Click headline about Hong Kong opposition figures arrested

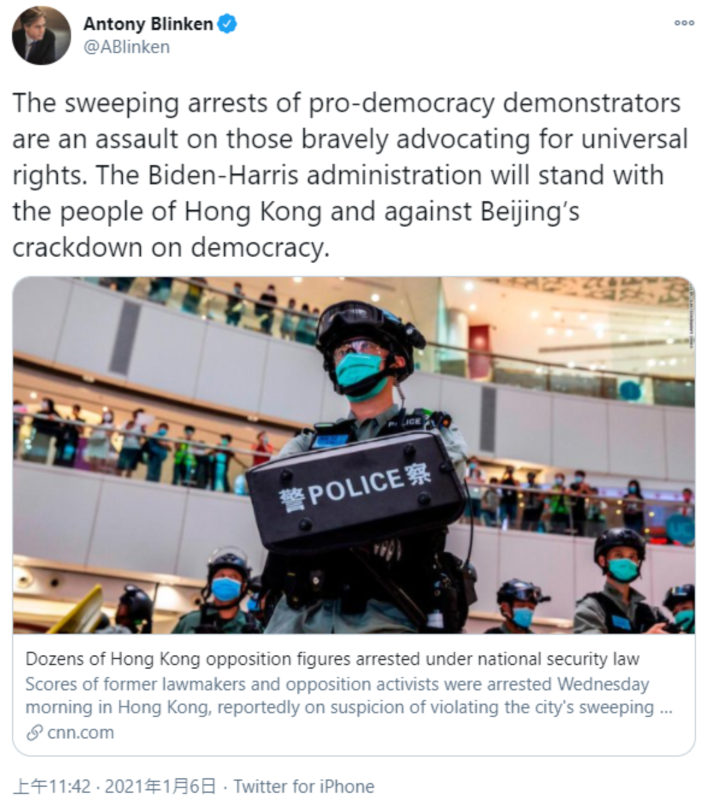pos(332,659)
